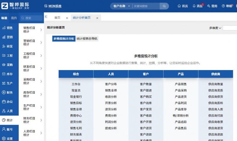Image resolution: width=237 pixels, height=141 pixels.
Task: Close the 首页 tab
Action: (67, 18)
